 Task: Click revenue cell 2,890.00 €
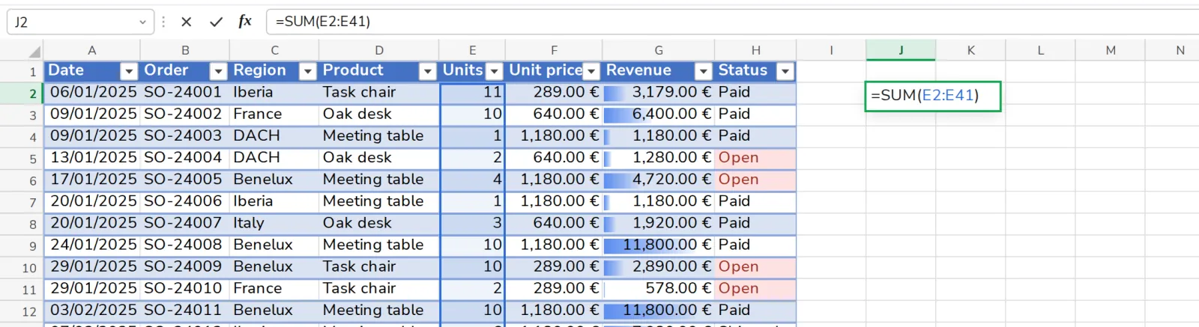pyautogui.click(x=659, y=267)
